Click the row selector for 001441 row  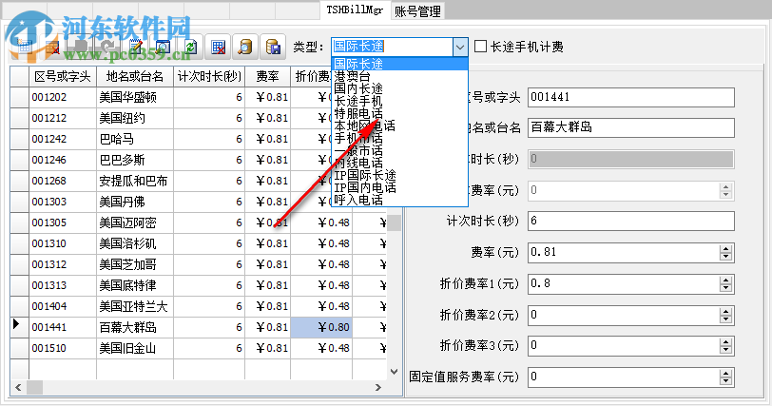click(19, 327)
